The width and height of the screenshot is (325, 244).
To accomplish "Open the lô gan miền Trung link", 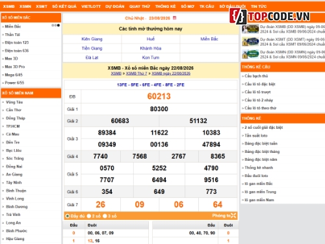I will [x=261, y=192].
